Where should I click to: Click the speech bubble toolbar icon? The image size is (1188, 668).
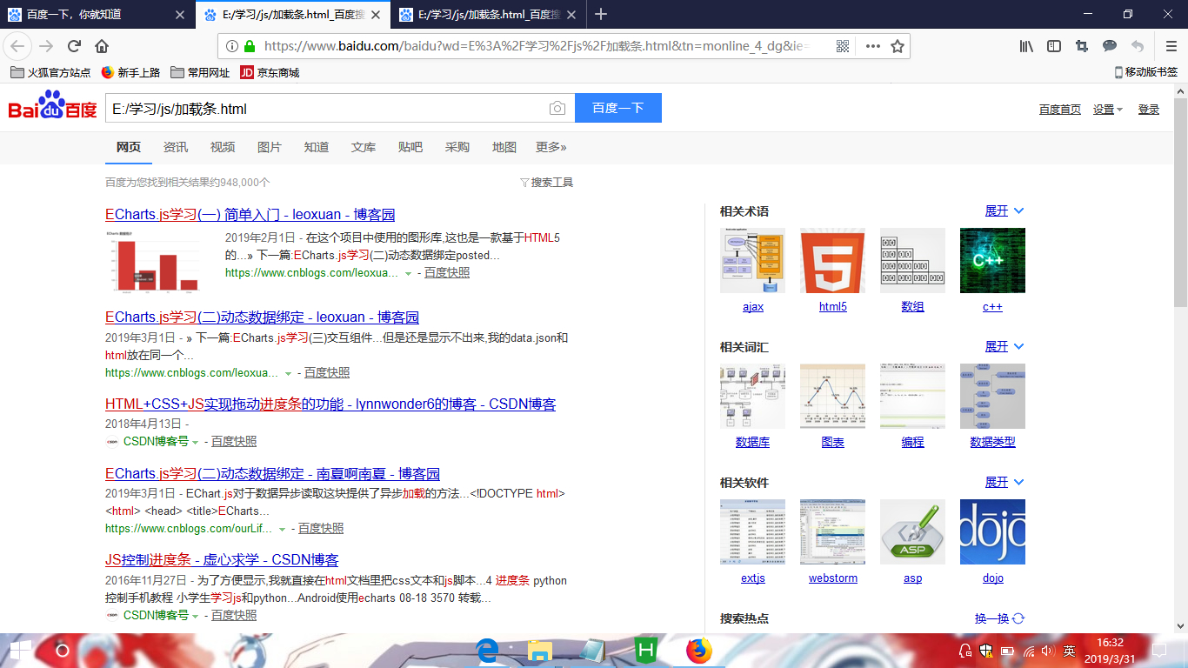click(x=1110, y=46)
